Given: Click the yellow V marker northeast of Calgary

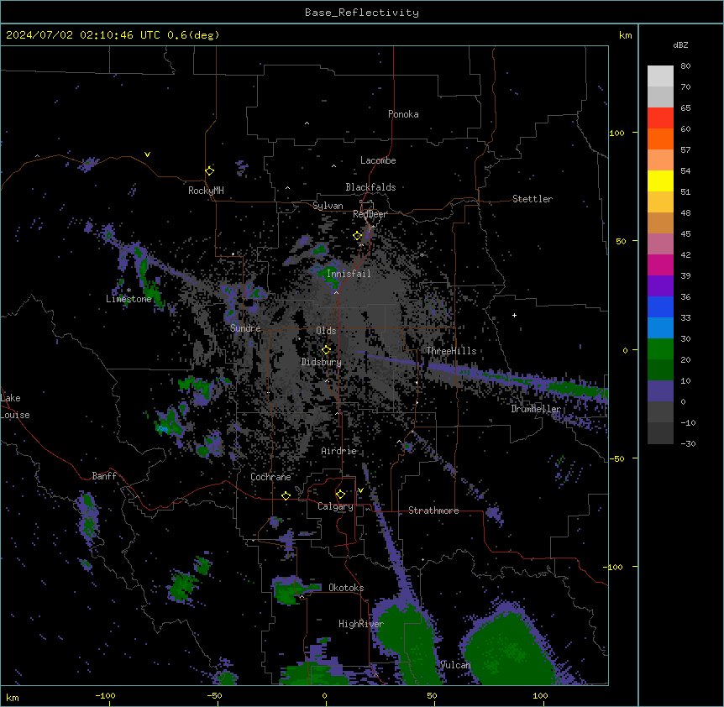Looking at the screenshot, I should pos(360,490).
